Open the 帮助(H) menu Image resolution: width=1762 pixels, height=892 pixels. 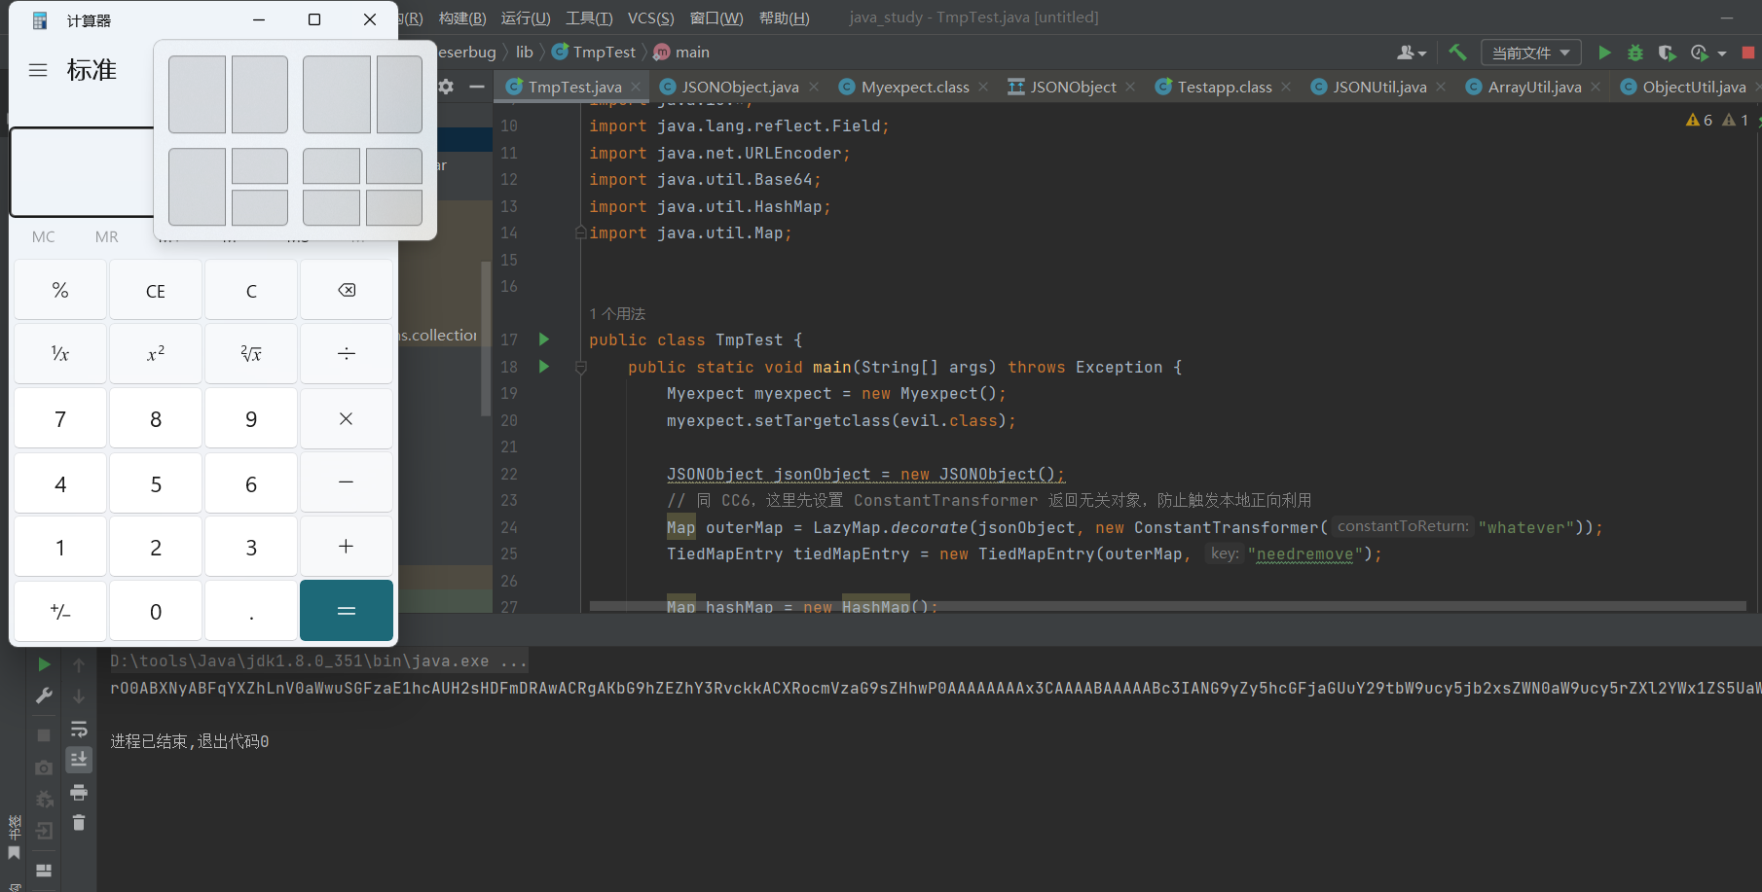[784, 18]
